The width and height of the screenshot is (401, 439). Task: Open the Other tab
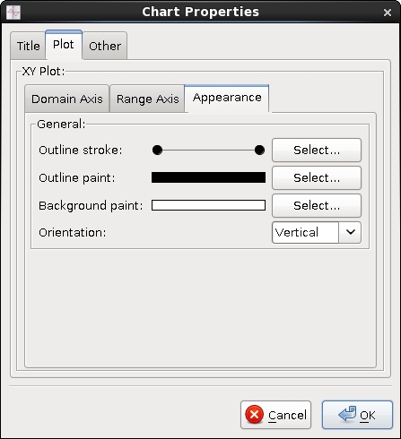105,46
